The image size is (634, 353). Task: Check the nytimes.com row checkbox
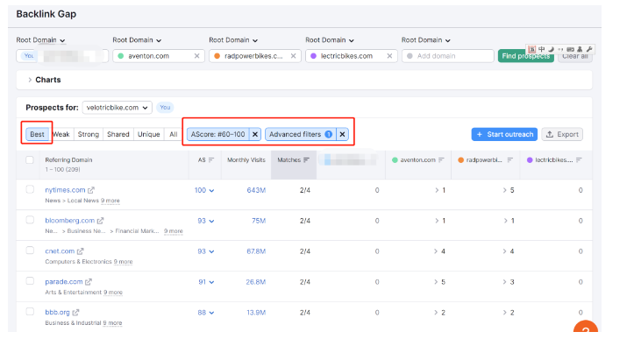pyautogui.click(x=30, y=189)
